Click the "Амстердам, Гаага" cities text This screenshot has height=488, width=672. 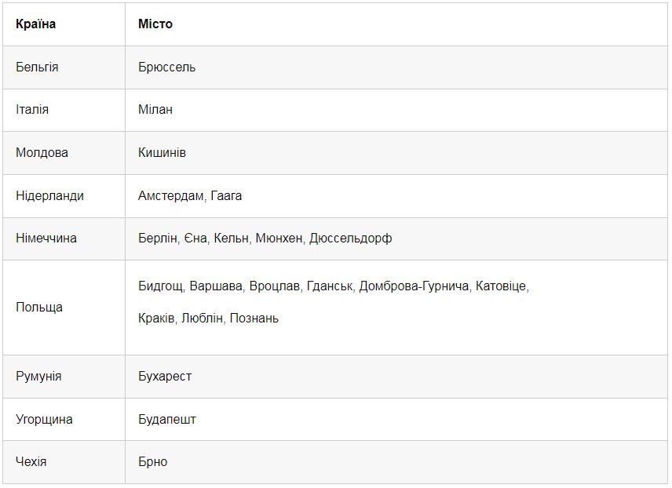(x=190, y=196)
